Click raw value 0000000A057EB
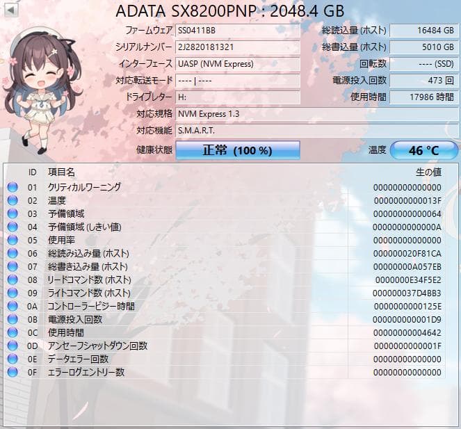 click(x=407, y=267)
